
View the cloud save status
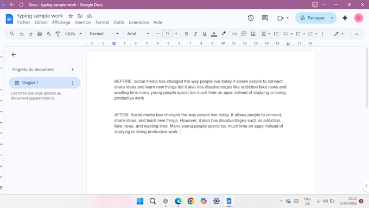[89, 16]
